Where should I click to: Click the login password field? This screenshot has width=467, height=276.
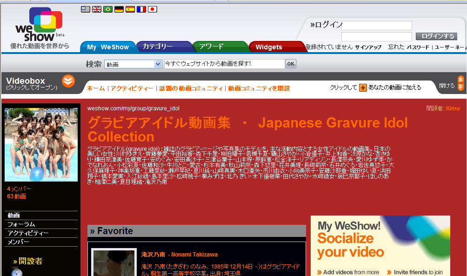377,37
